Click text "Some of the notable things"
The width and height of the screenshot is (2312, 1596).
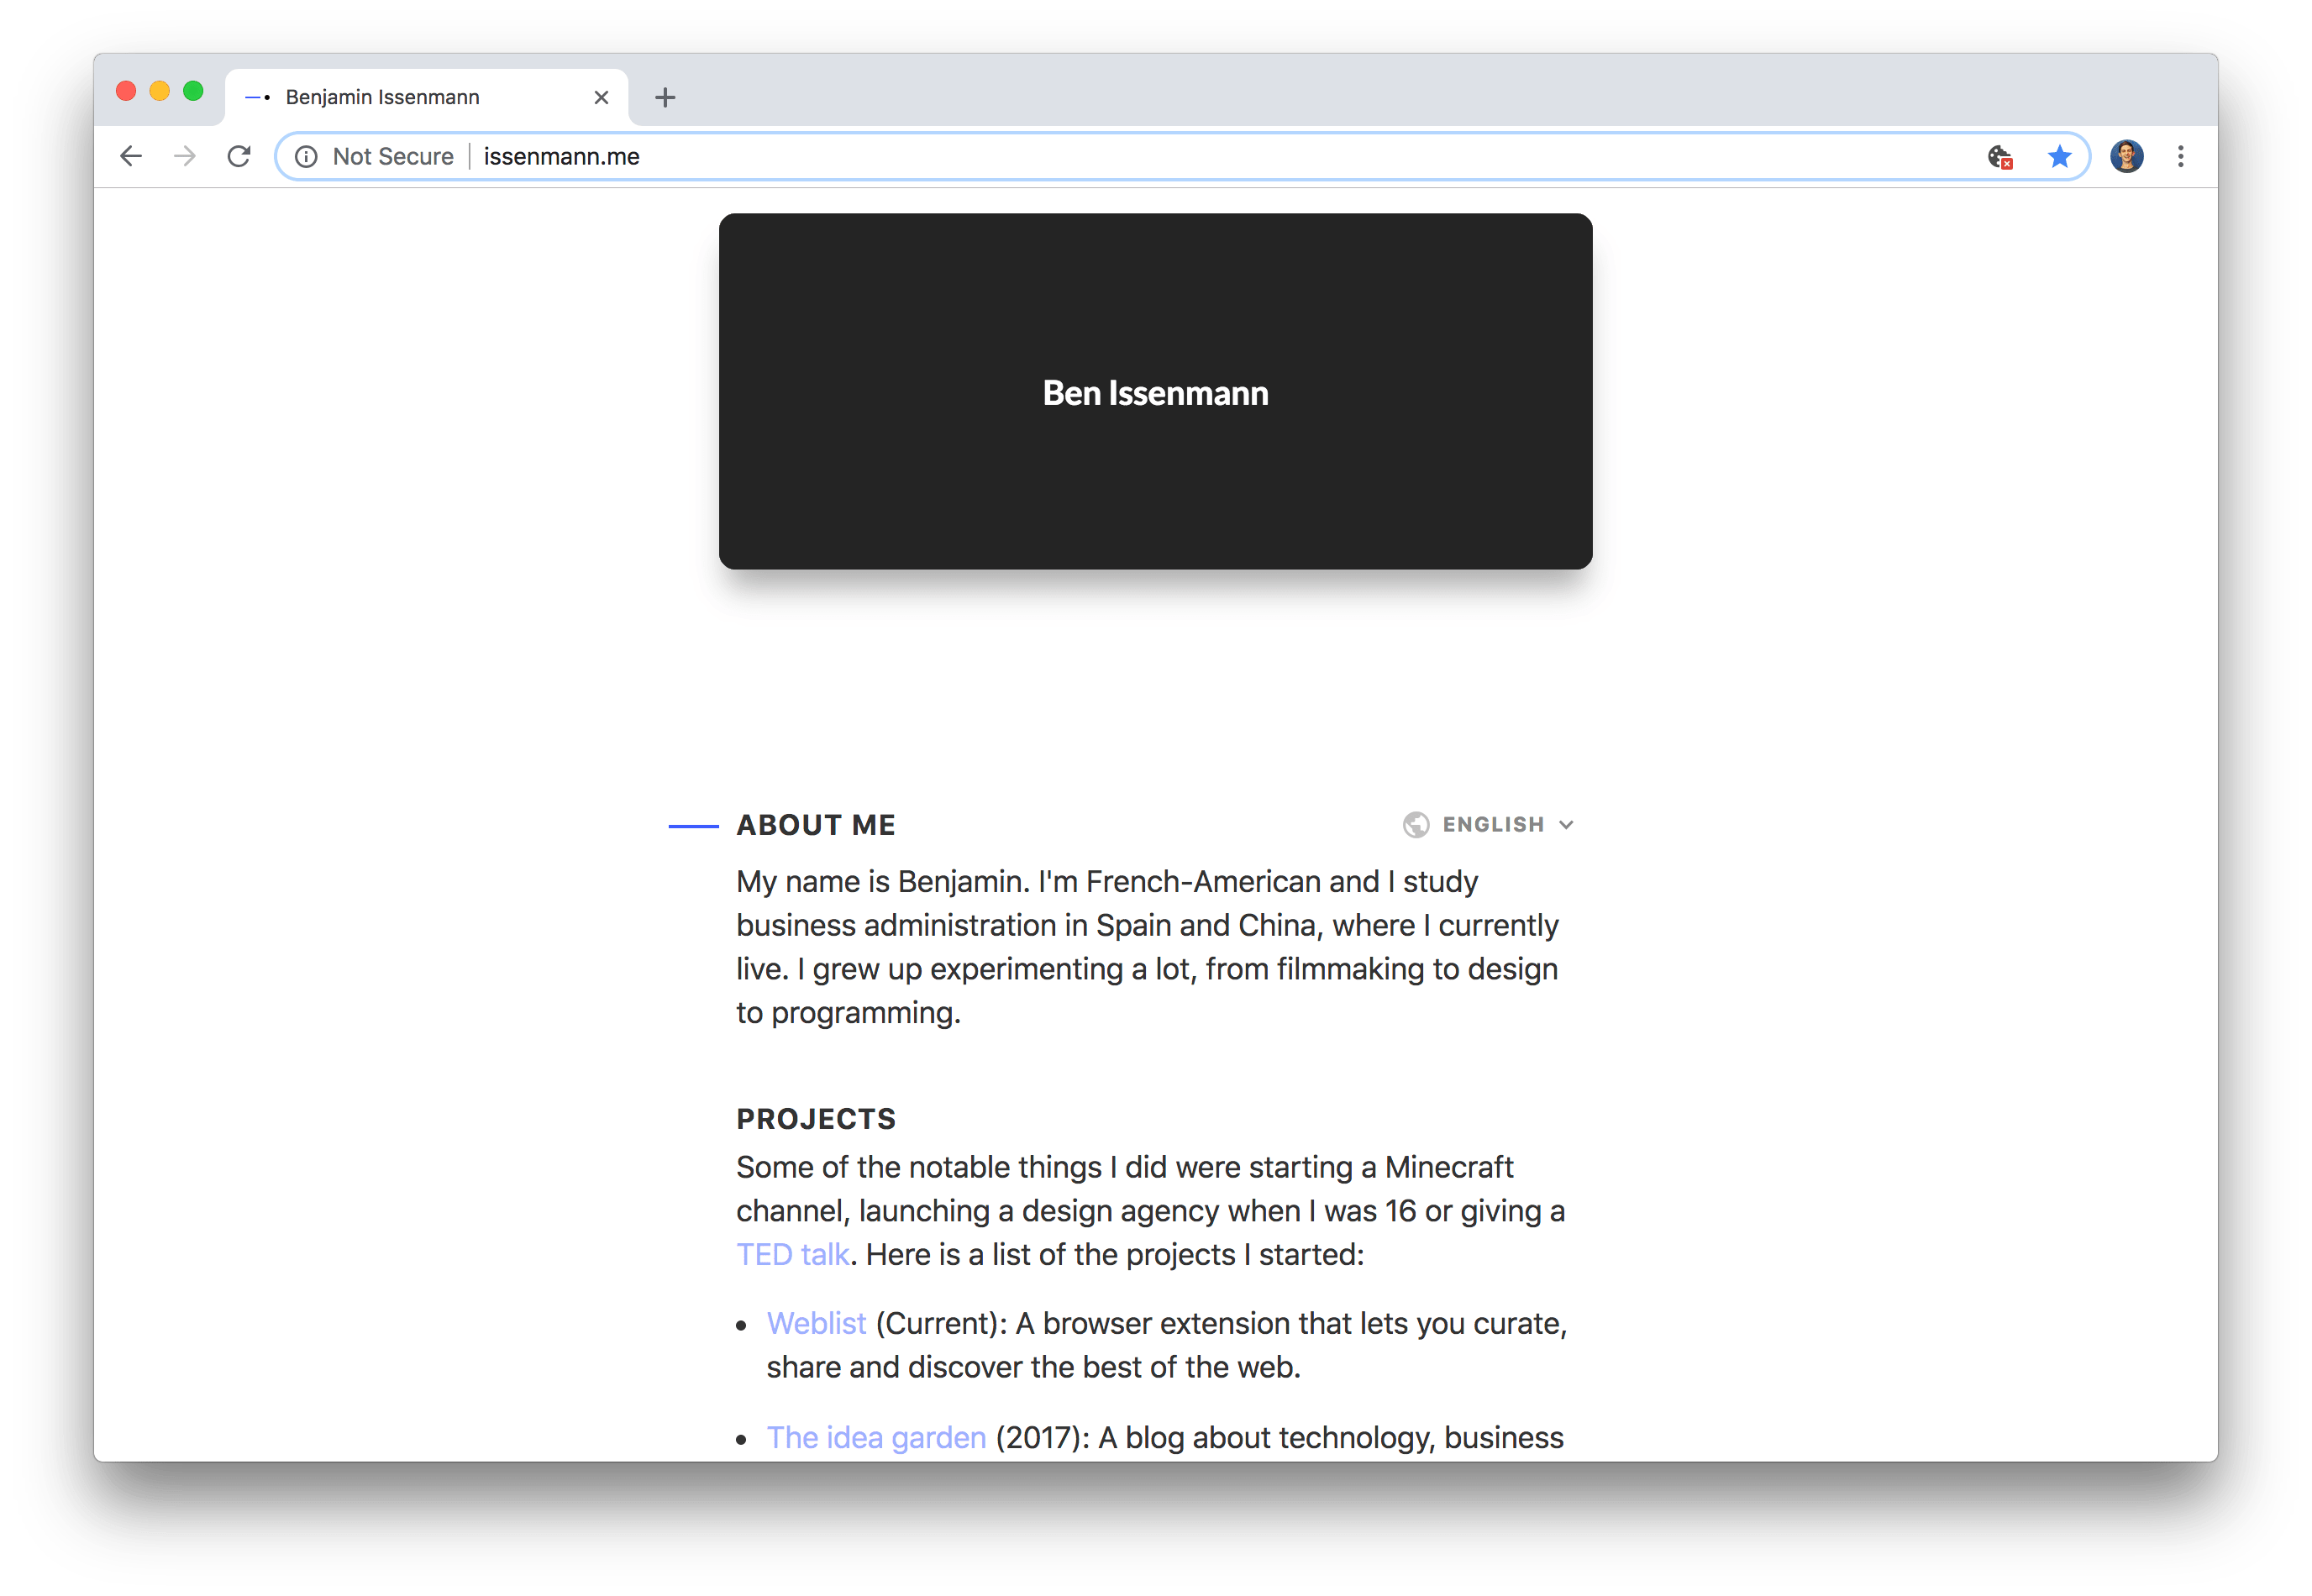click(x=919, y=1167)
